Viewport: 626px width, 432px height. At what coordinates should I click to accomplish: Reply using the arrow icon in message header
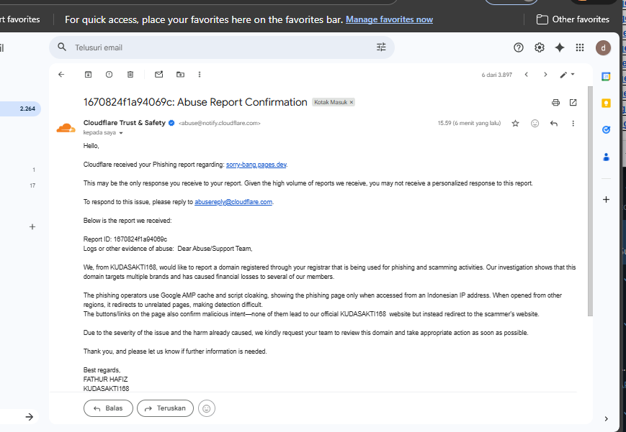(x=554, y=124)
